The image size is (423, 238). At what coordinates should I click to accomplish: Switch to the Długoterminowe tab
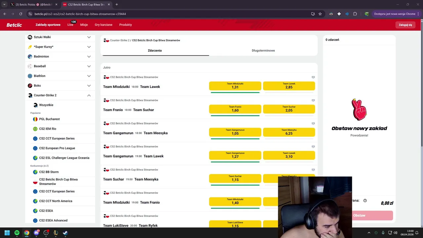point(263,51)
